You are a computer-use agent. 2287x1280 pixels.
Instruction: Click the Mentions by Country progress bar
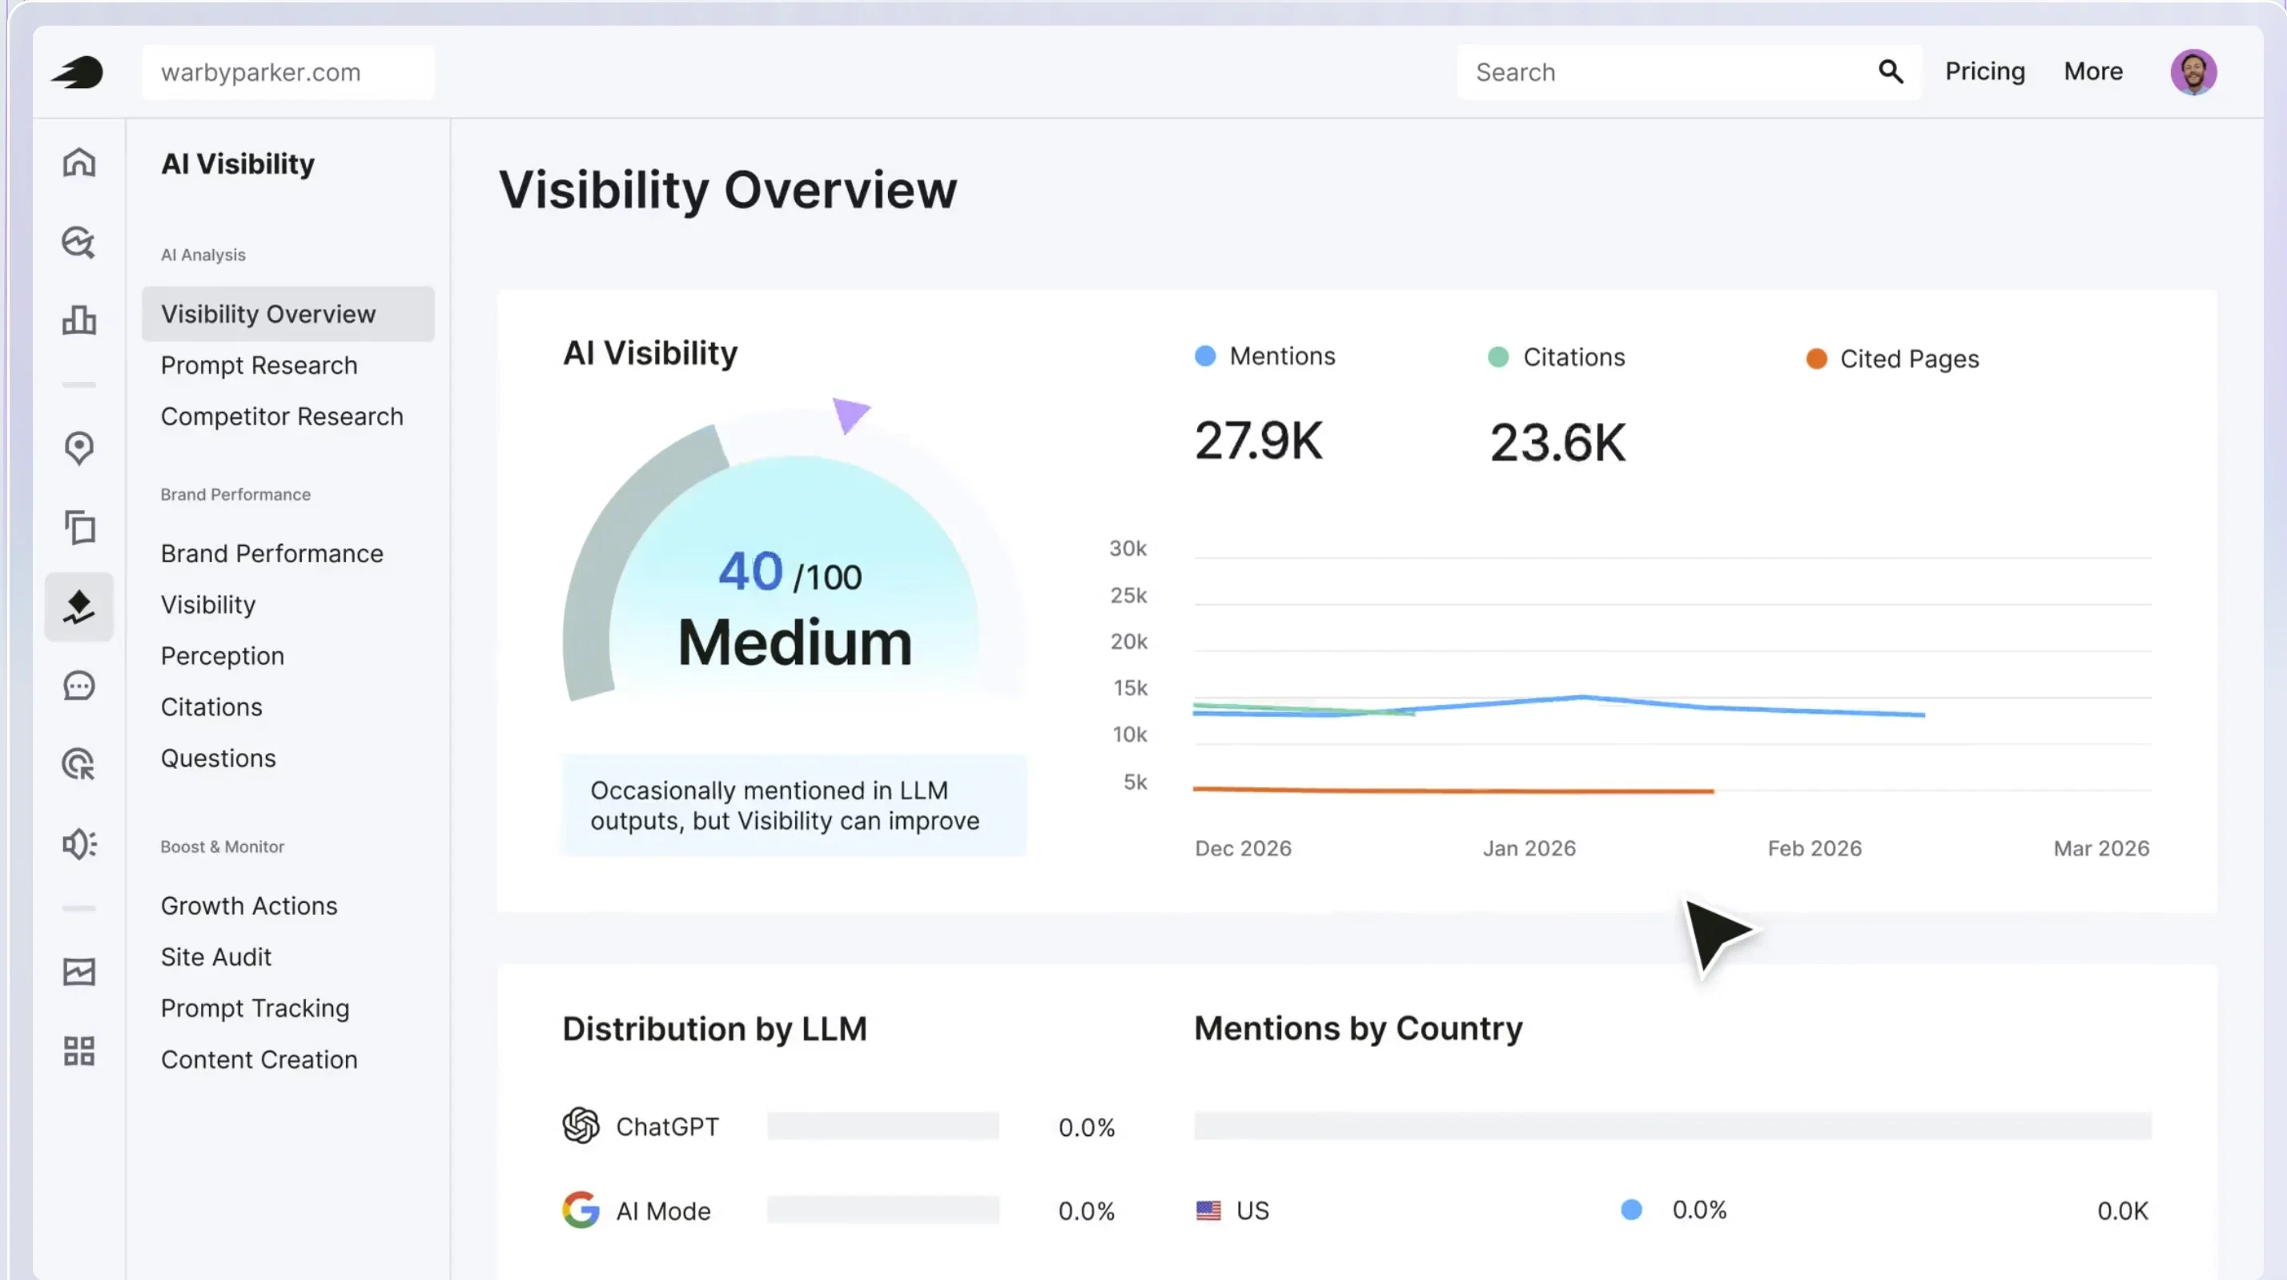(x=1673, y=1125)
